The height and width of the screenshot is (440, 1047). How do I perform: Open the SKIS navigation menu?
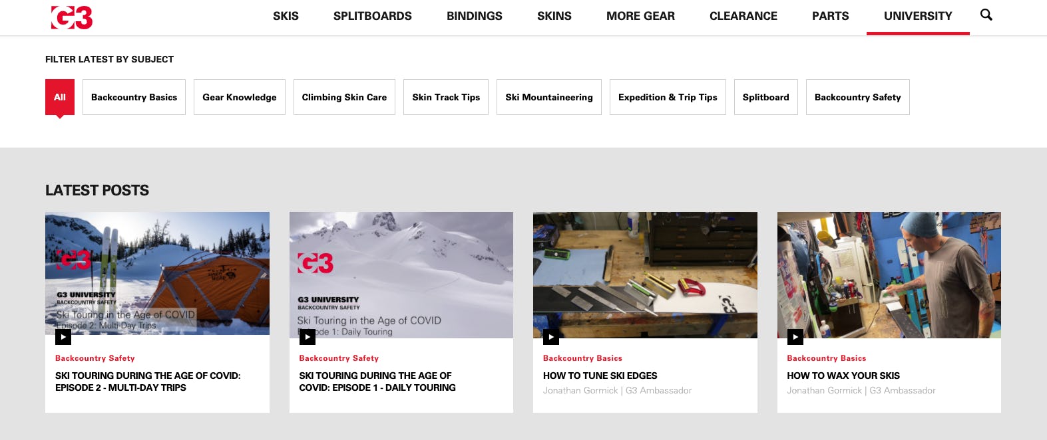click(286, 16)
